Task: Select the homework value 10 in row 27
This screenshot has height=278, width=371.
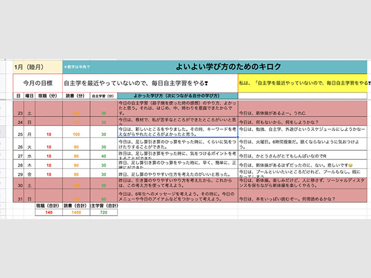Action: click(49, 155)
